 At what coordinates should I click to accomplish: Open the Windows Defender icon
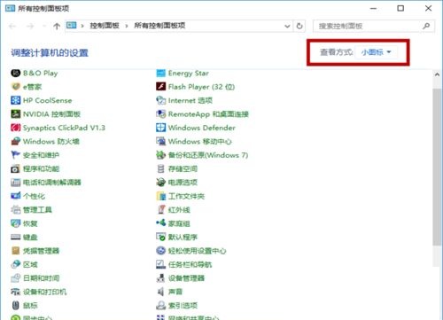coord(160,128)
